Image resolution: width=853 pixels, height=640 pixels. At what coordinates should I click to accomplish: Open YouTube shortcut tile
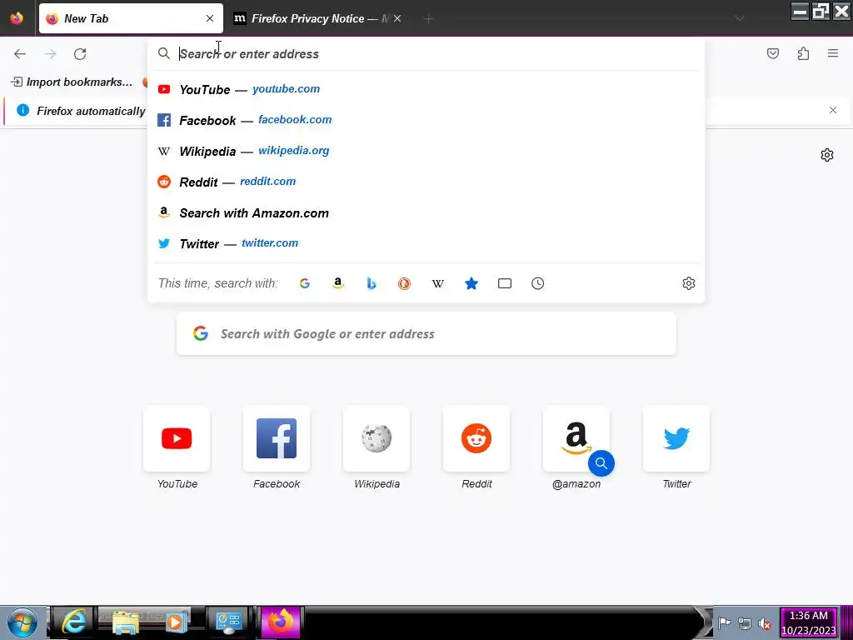(177, 438)
